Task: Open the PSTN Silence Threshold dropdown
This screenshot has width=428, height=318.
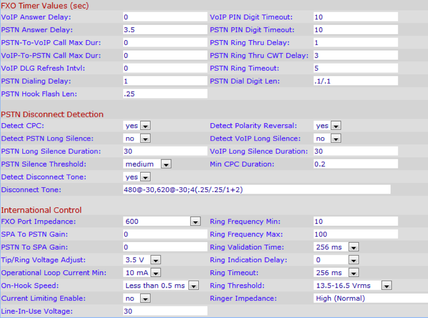Action: pyautogui.click(x=147, y=164)
